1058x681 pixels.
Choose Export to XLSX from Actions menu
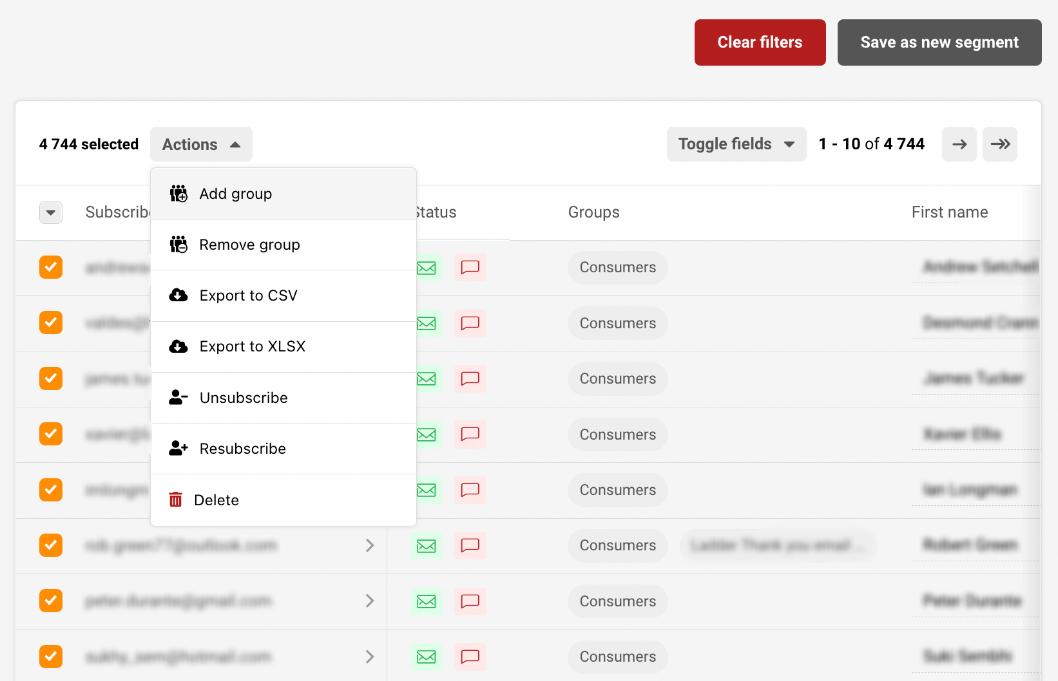pos(253,346)
